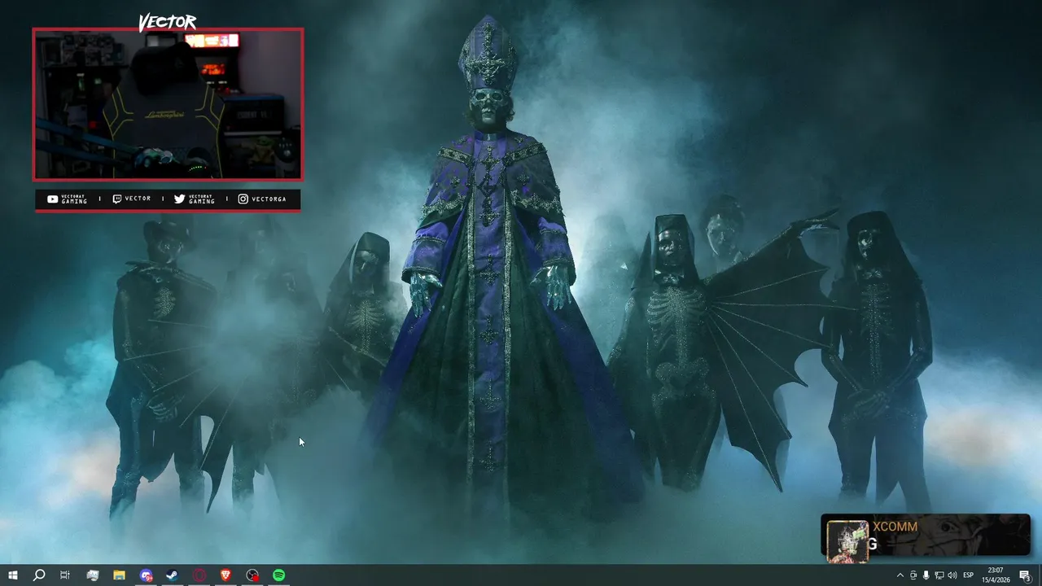Open the network status tray icon
This screenshot has width=1042, height=586.
click(x=939, y=575)
